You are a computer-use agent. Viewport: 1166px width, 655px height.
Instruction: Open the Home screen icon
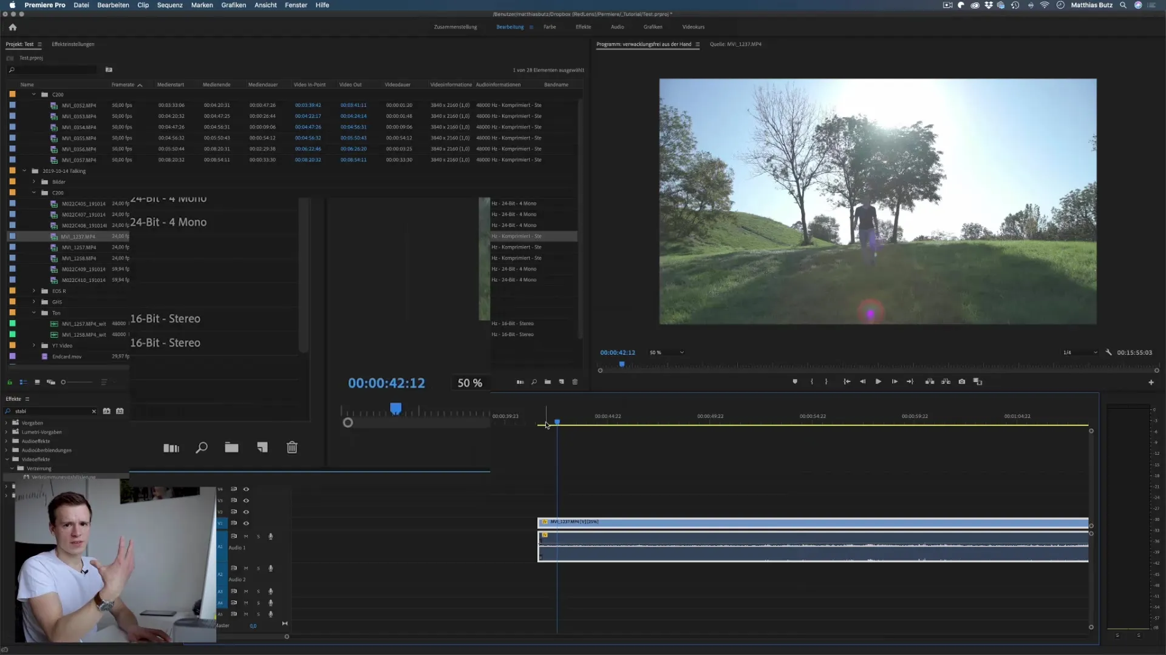click(x=13, y=27)
